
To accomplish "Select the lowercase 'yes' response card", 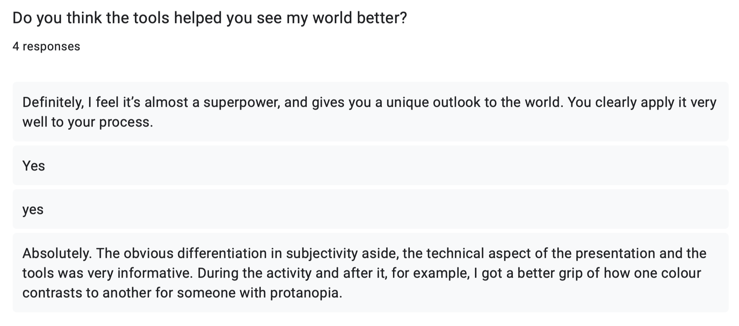I will tap(371, 209).
